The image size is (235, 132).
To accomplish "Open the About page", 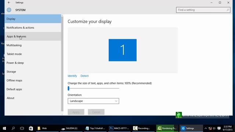I will tap(33, 98).
